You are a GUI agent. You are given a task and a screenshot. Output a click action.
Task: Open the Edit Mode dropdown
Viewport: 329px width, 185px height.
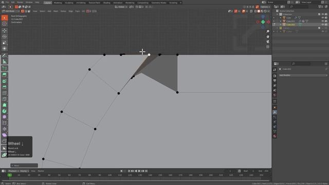click(x=11, y=11)
